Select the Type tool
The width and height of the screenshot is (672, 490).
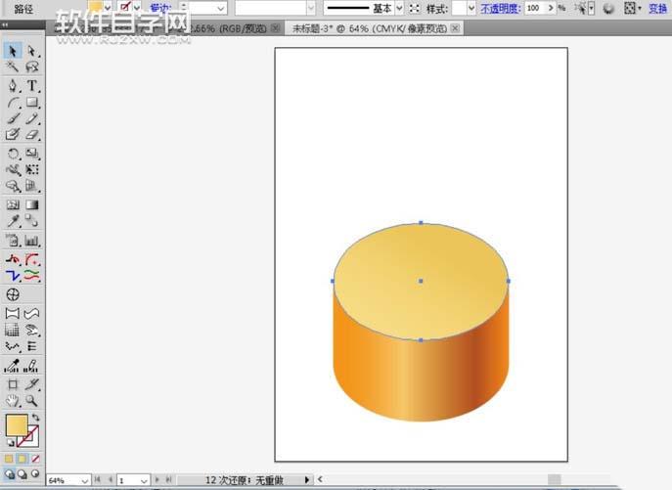(x=31, y=86)
